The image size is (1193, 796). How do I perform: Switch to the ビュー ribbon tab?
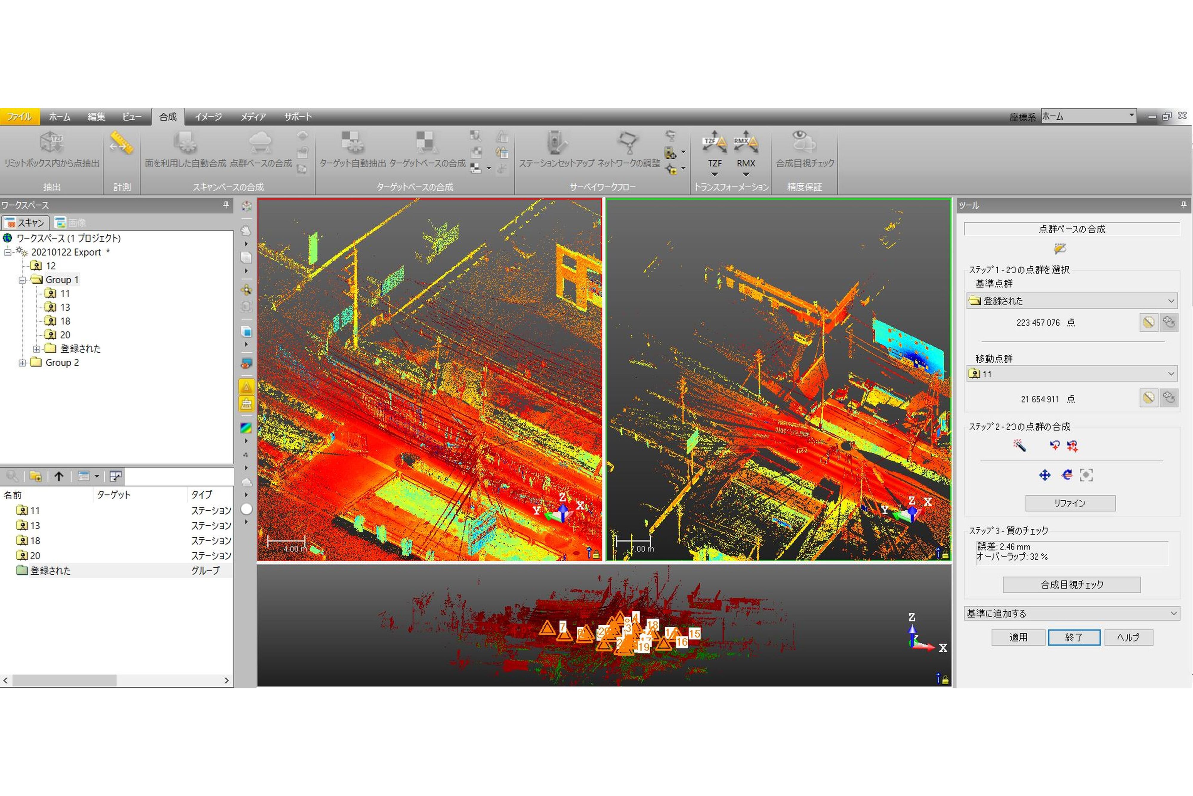pyautogui.click(x=132, y=117)
